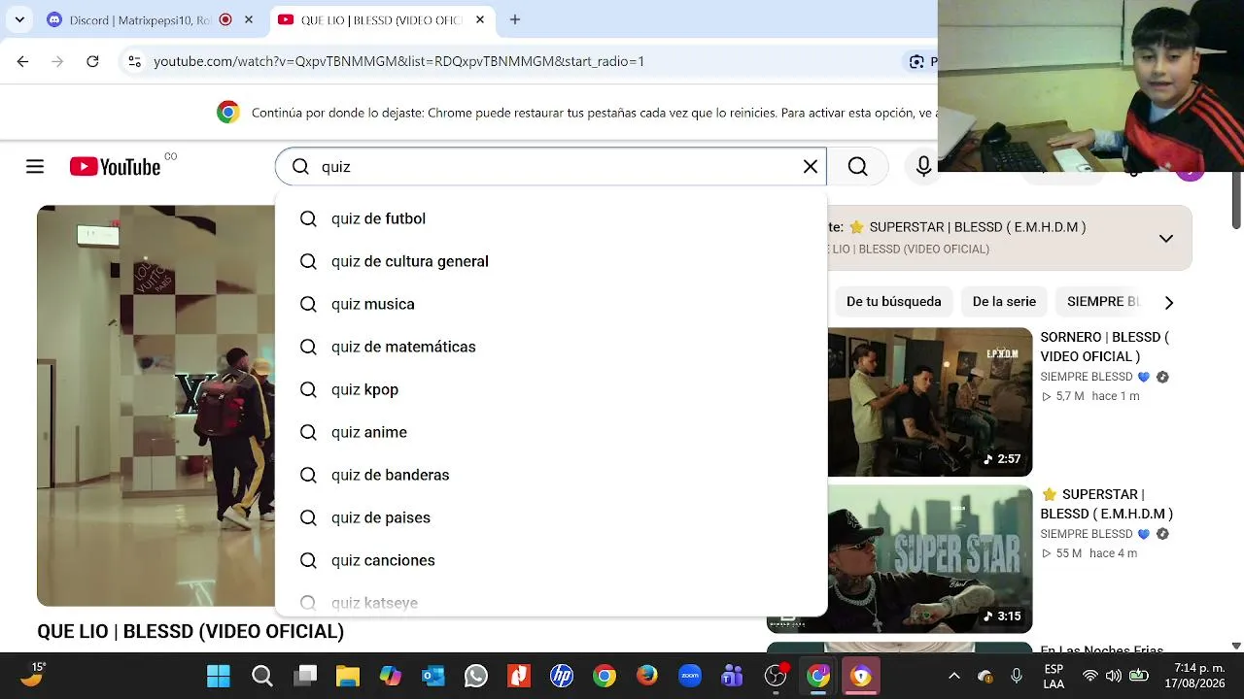Open Task View on the taskbar

pyautogui.click(x=305, y=676)
